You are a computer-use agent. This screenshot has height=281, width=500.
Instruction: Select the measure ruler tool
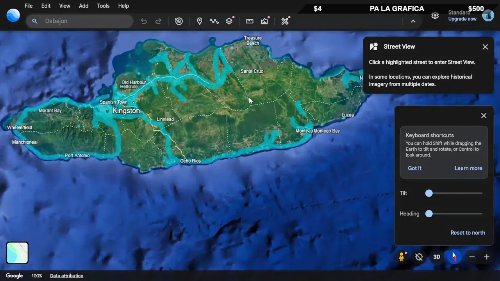pyautogui.click(x=250, y=21)
